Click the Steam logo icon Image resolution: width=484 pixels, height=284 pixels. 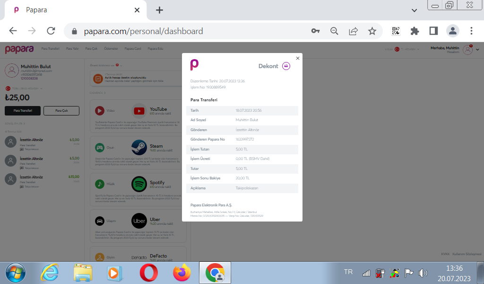[x=139, y=147]
